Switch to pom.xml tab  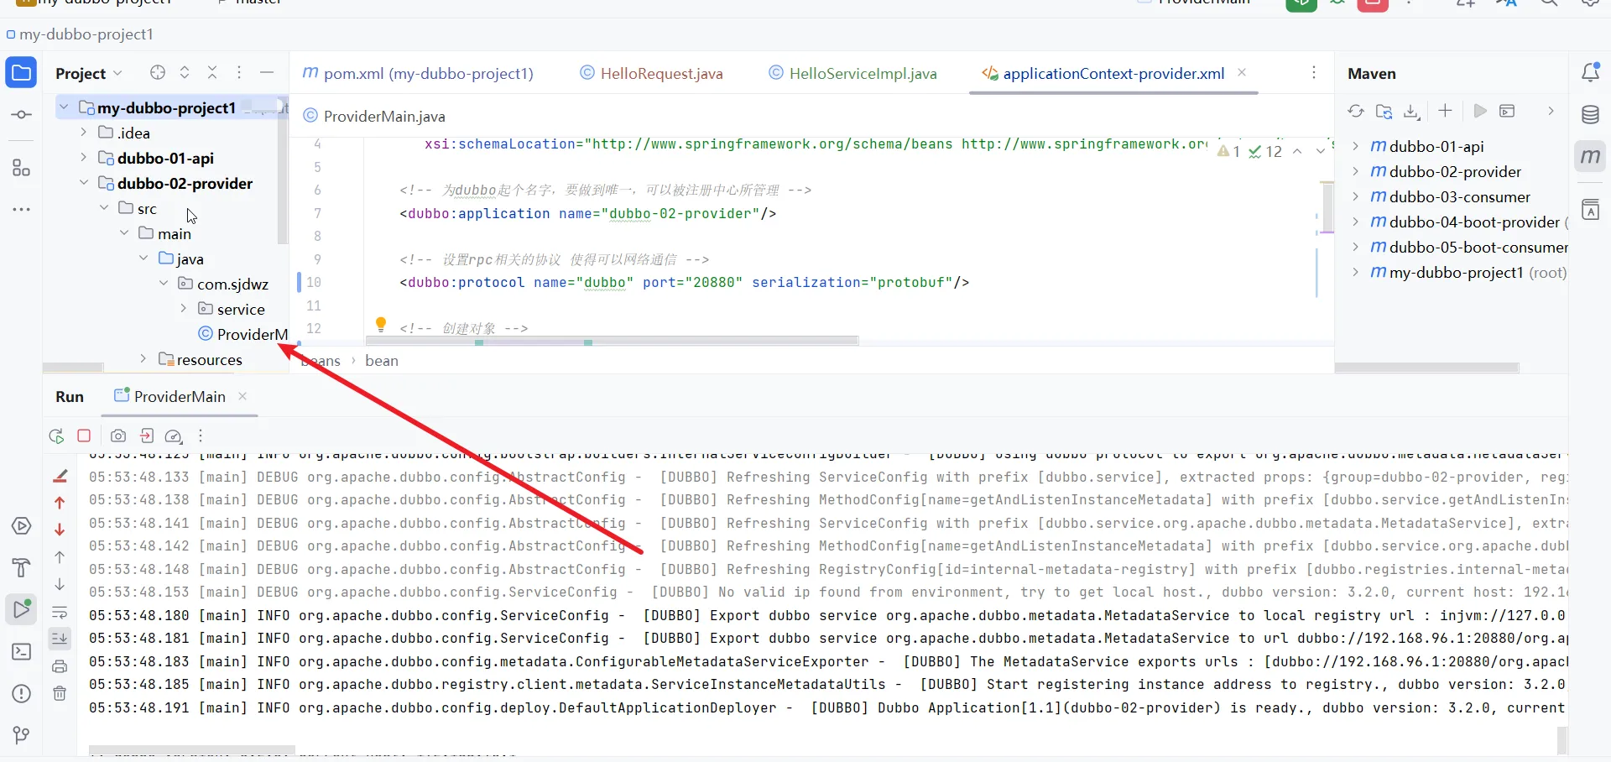click(418, 73)
